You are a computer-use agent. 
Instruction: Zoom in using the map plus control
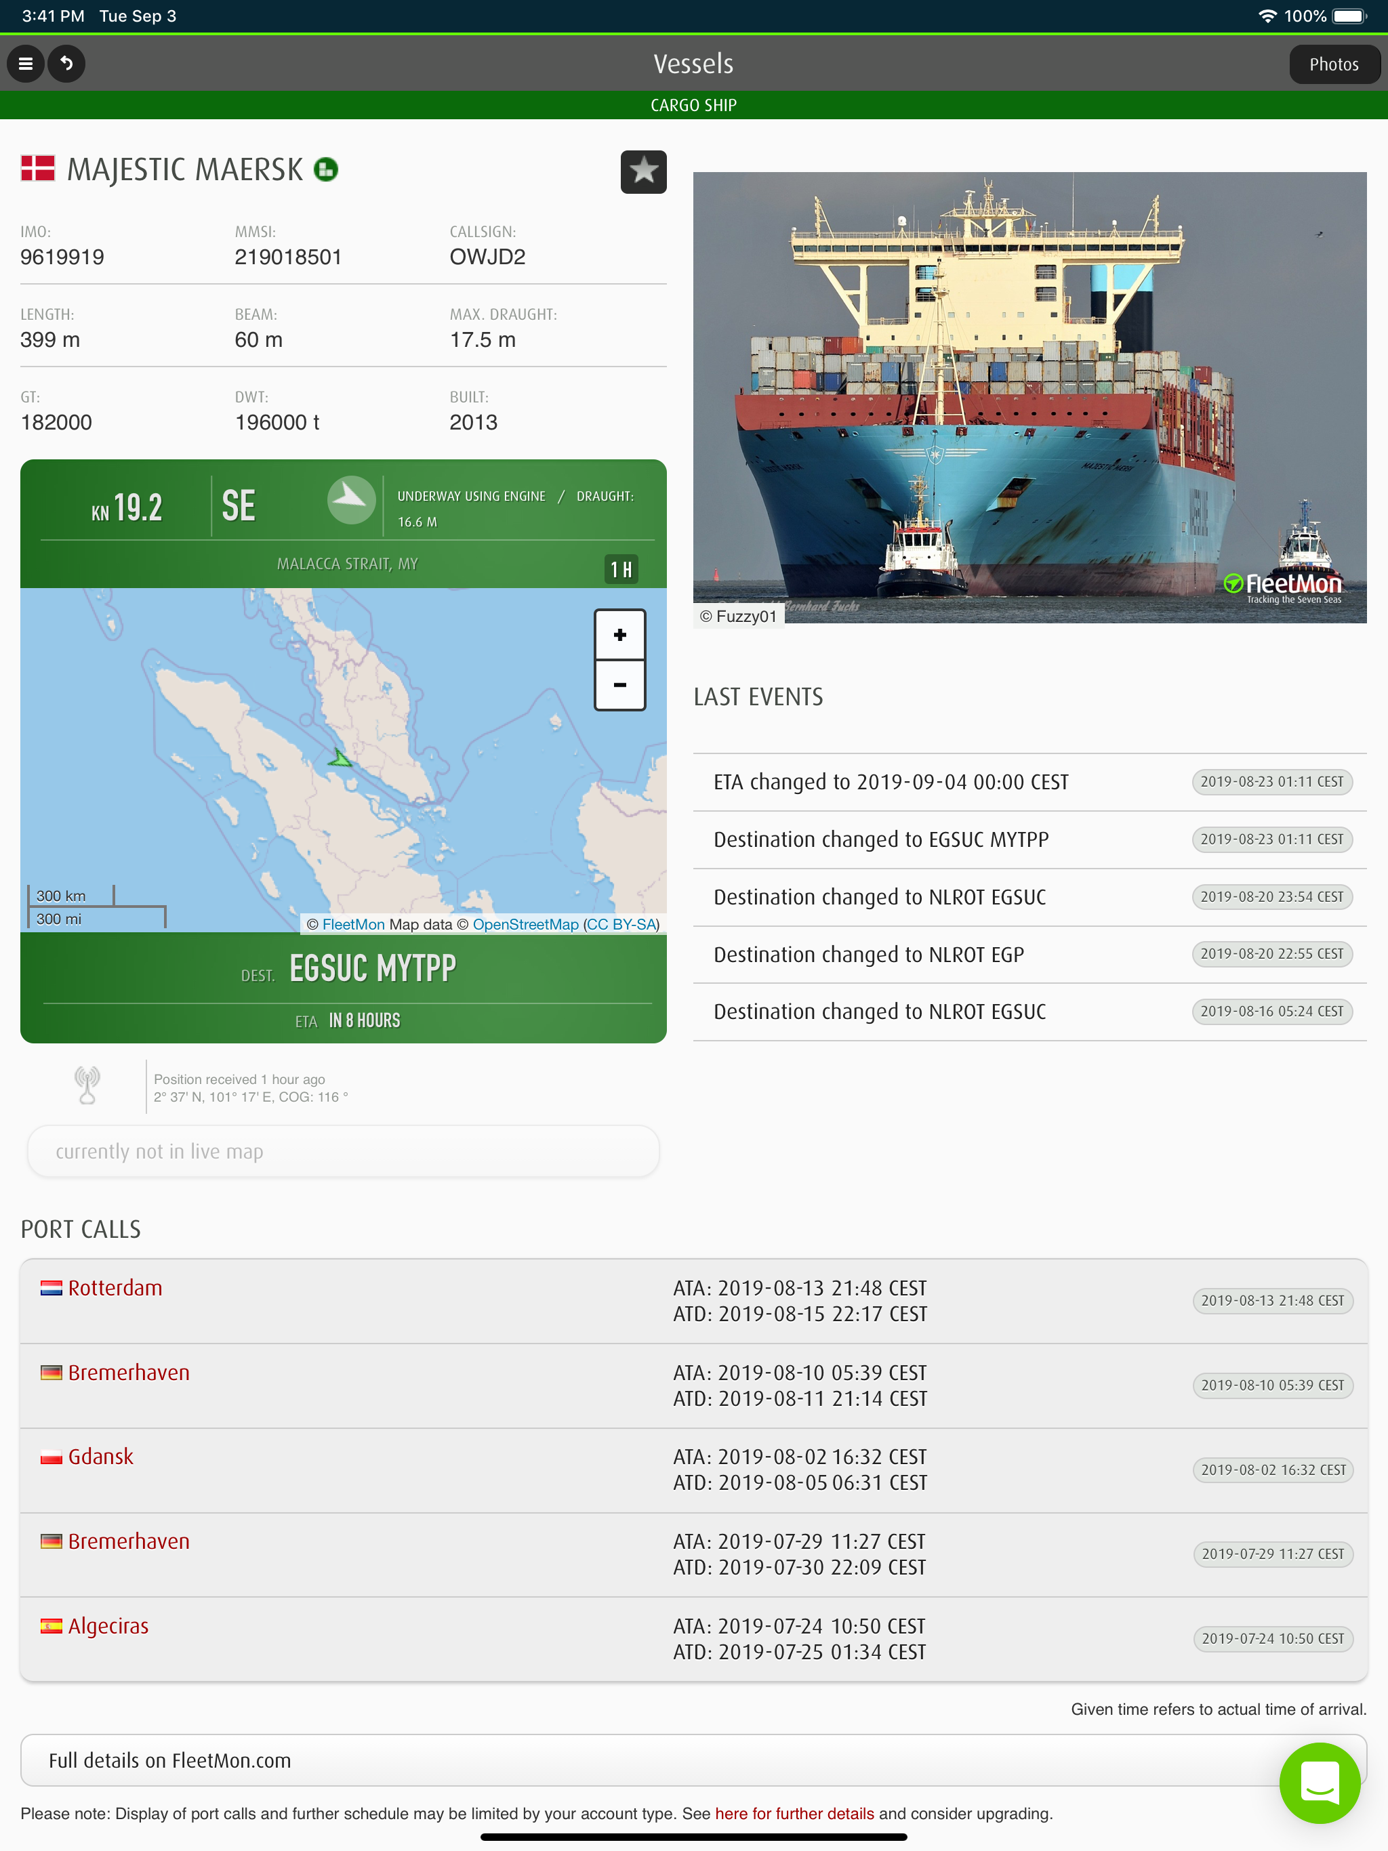click(x=619, y=633)
